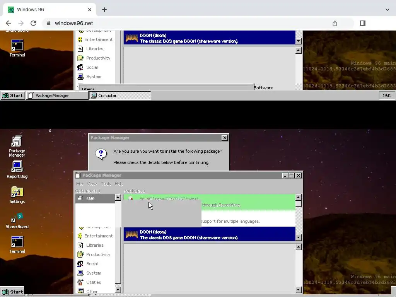Click the browser share page icon
This screenshot has width=396, height=297.
coord(335,23)
